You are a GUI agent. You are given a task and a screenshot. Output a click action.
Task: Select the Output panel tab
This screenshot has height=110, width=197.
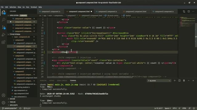click(52, 81)
